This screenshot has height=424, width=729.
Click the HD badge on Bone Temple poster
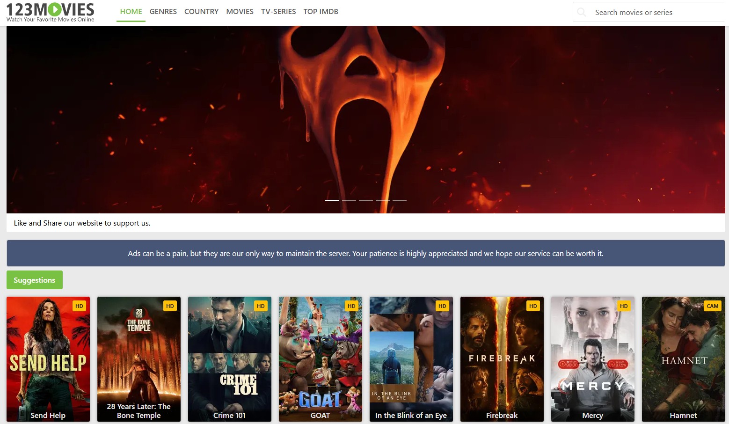point(170,306)
